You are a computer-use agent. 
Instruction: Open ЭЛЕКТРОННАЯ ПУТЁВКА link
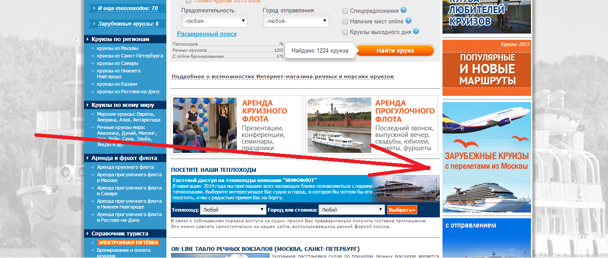128,243
